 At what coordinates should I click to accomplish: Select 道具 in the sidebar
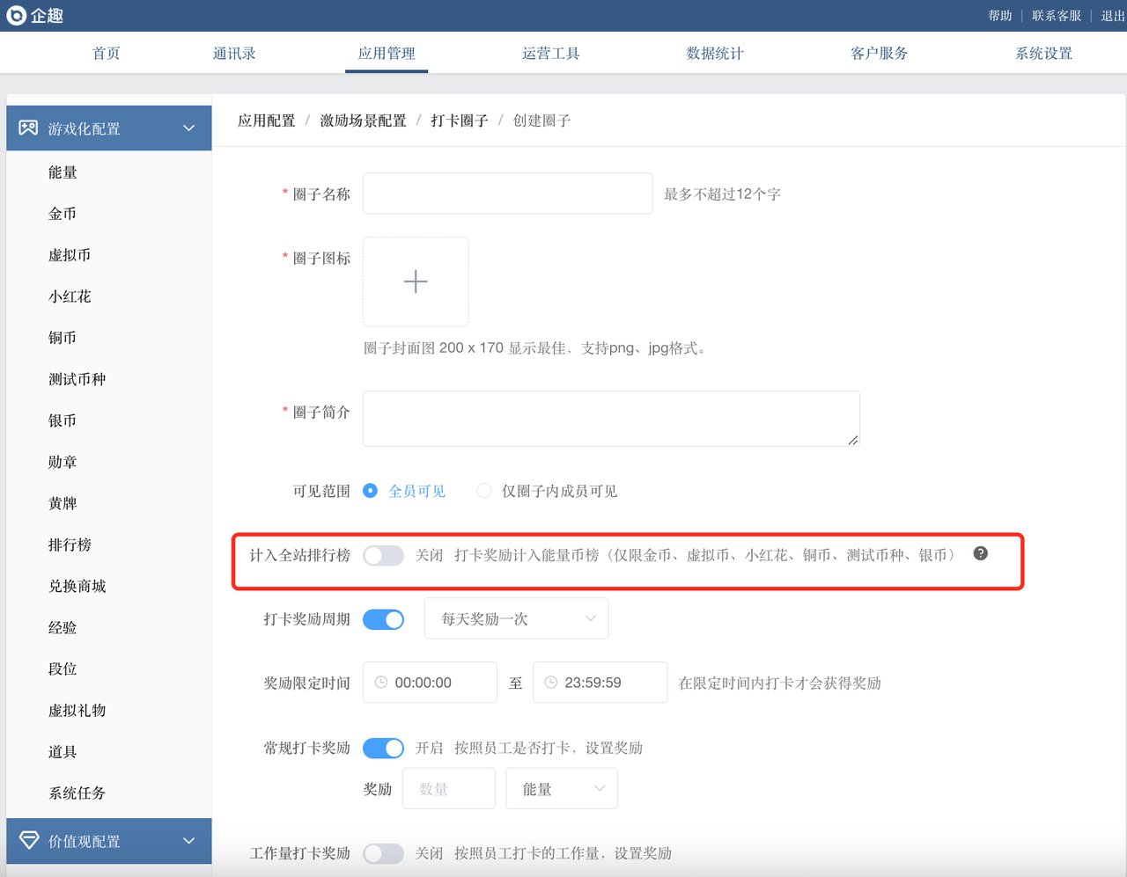pyautogui.click(x=63, y=751)
